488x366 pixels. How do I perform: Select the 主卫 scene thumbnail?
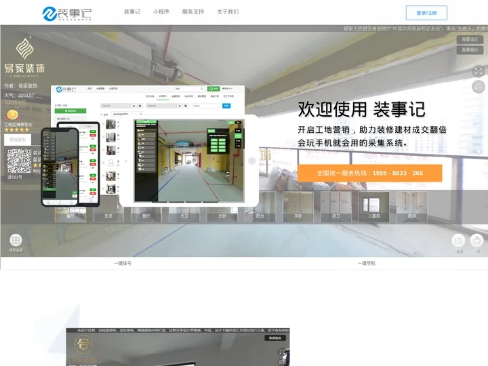coord(184,207)
